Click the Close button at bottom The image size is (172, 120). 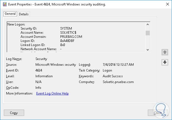[x=158, y=113]
